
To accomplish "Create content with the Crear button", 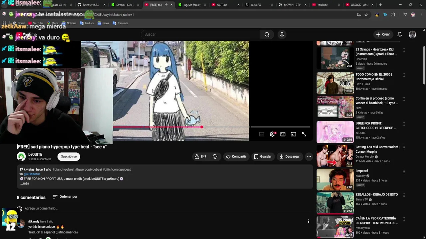I will coord(383,35).
